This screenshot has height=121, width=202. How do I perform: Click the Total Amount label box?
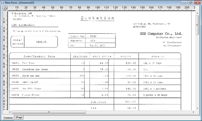(x=18, y=42)
